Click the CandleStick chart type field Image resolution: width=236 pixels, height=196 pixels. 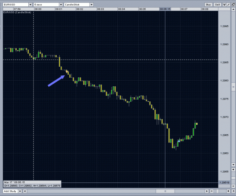click(x=77, y=5)
